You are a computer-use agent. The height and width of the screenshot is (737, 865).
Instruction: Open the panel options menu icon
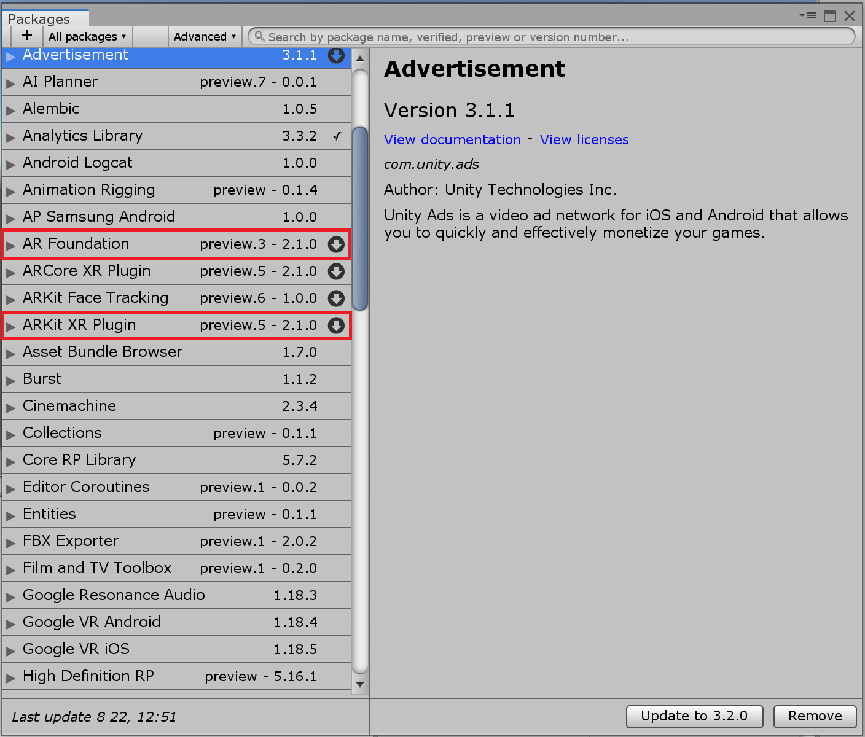pyautogui.click(x=807, y=16)
